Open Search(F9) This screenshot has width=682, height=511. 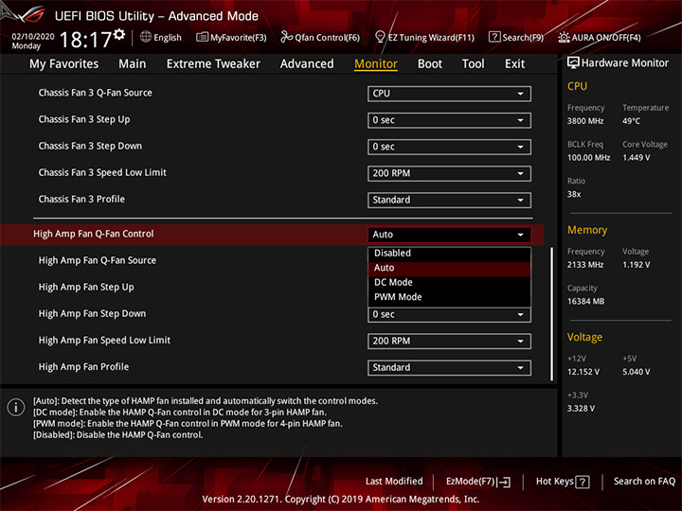(x=516, y=37)
